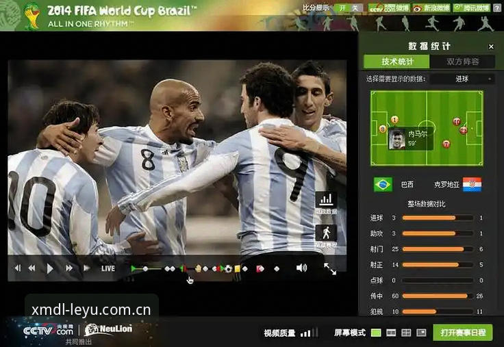Enter fullscreen with the diagonal arrows icon
Viewport: 504px width, 347px height.
point(330,269)
